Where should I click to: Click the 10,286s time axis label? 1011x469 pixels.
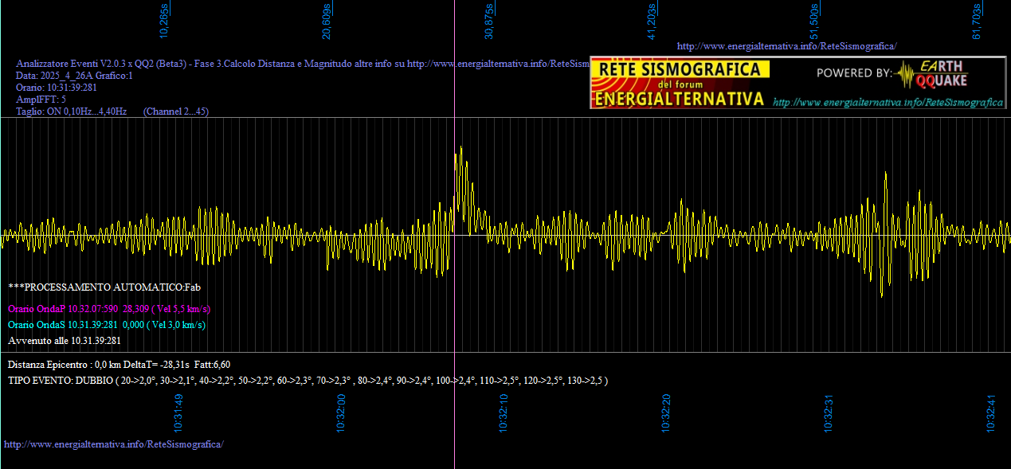(x=165, y=21)
